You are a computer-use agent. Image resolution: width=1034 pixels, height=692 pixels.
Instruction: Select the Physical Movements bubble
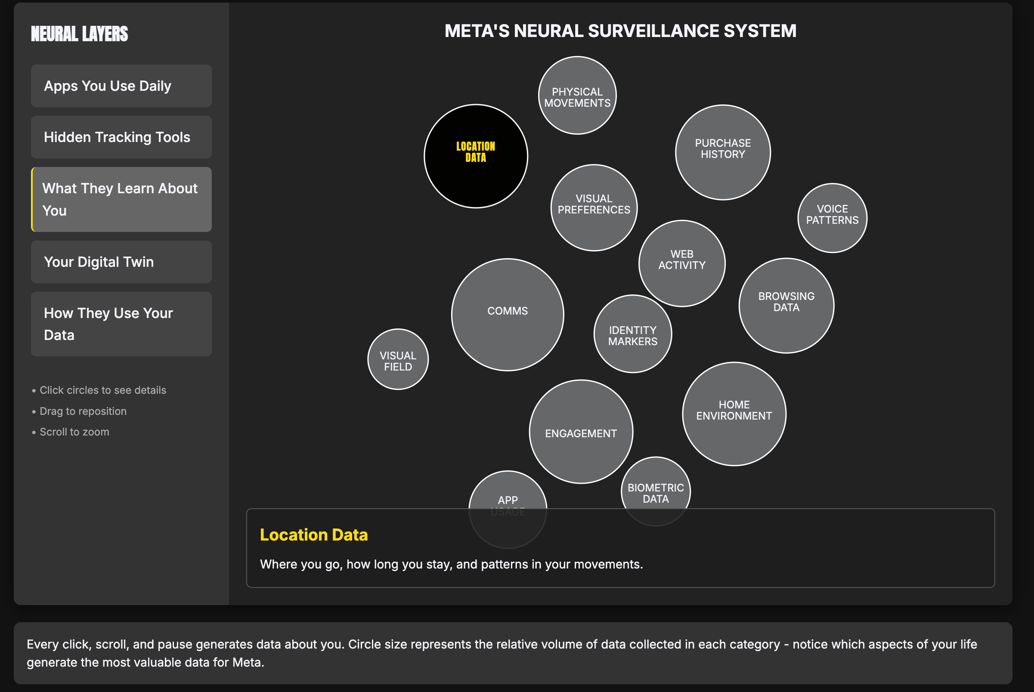tap(577, 96)
